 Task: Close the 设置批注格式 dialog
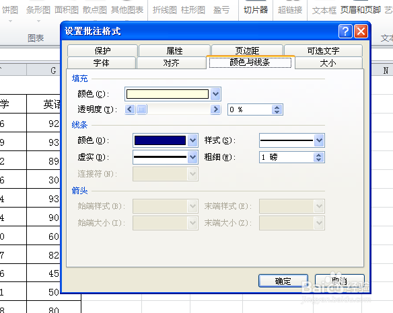coord(361,32)
